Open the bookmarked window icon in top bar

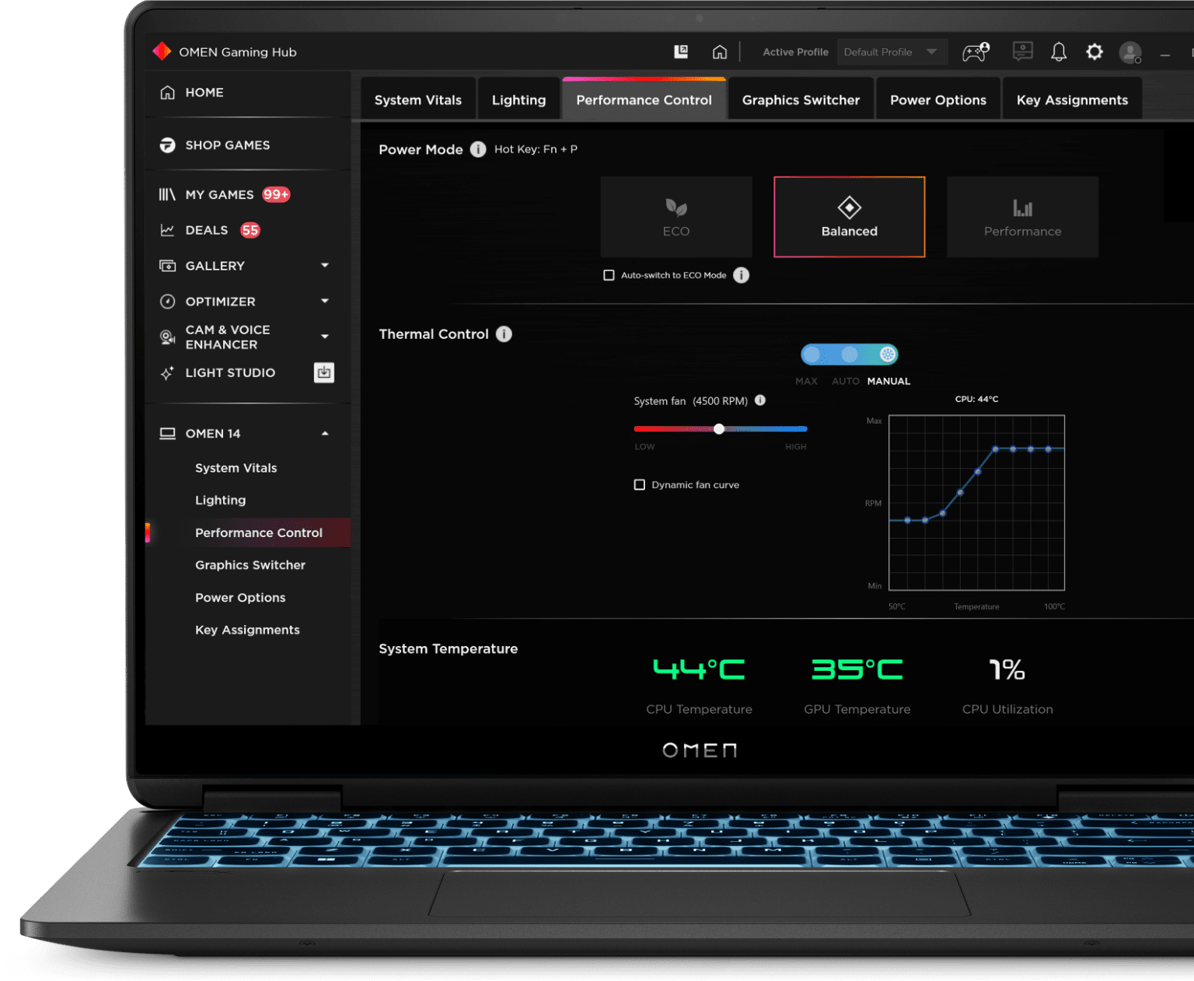tap(681, 51)
